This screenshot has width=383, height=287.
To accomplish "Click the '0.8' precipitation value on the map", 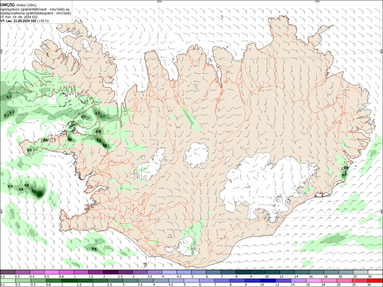I will click(x=98, y=113).
